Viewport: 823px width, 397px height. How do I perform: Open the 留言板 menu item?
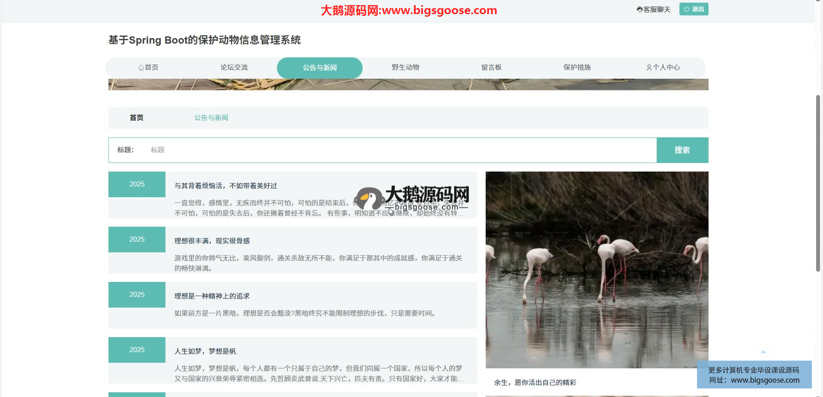coord(491,68)
